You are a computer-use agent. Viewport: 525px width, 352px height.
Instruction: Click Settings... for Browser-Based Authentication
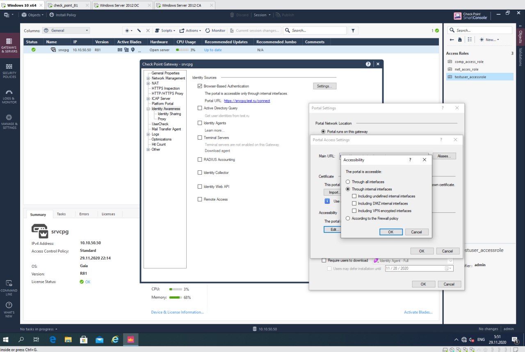click(x=324, y=86)
